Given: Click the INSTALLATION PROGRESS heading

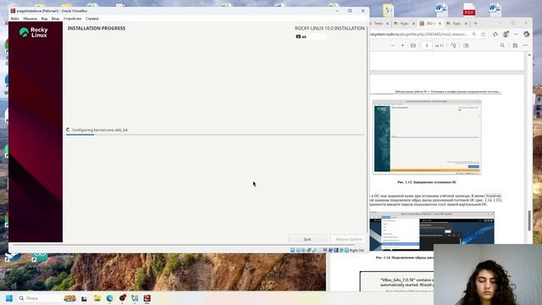Looking at the screenshot, I should click(x=97, y=28).
